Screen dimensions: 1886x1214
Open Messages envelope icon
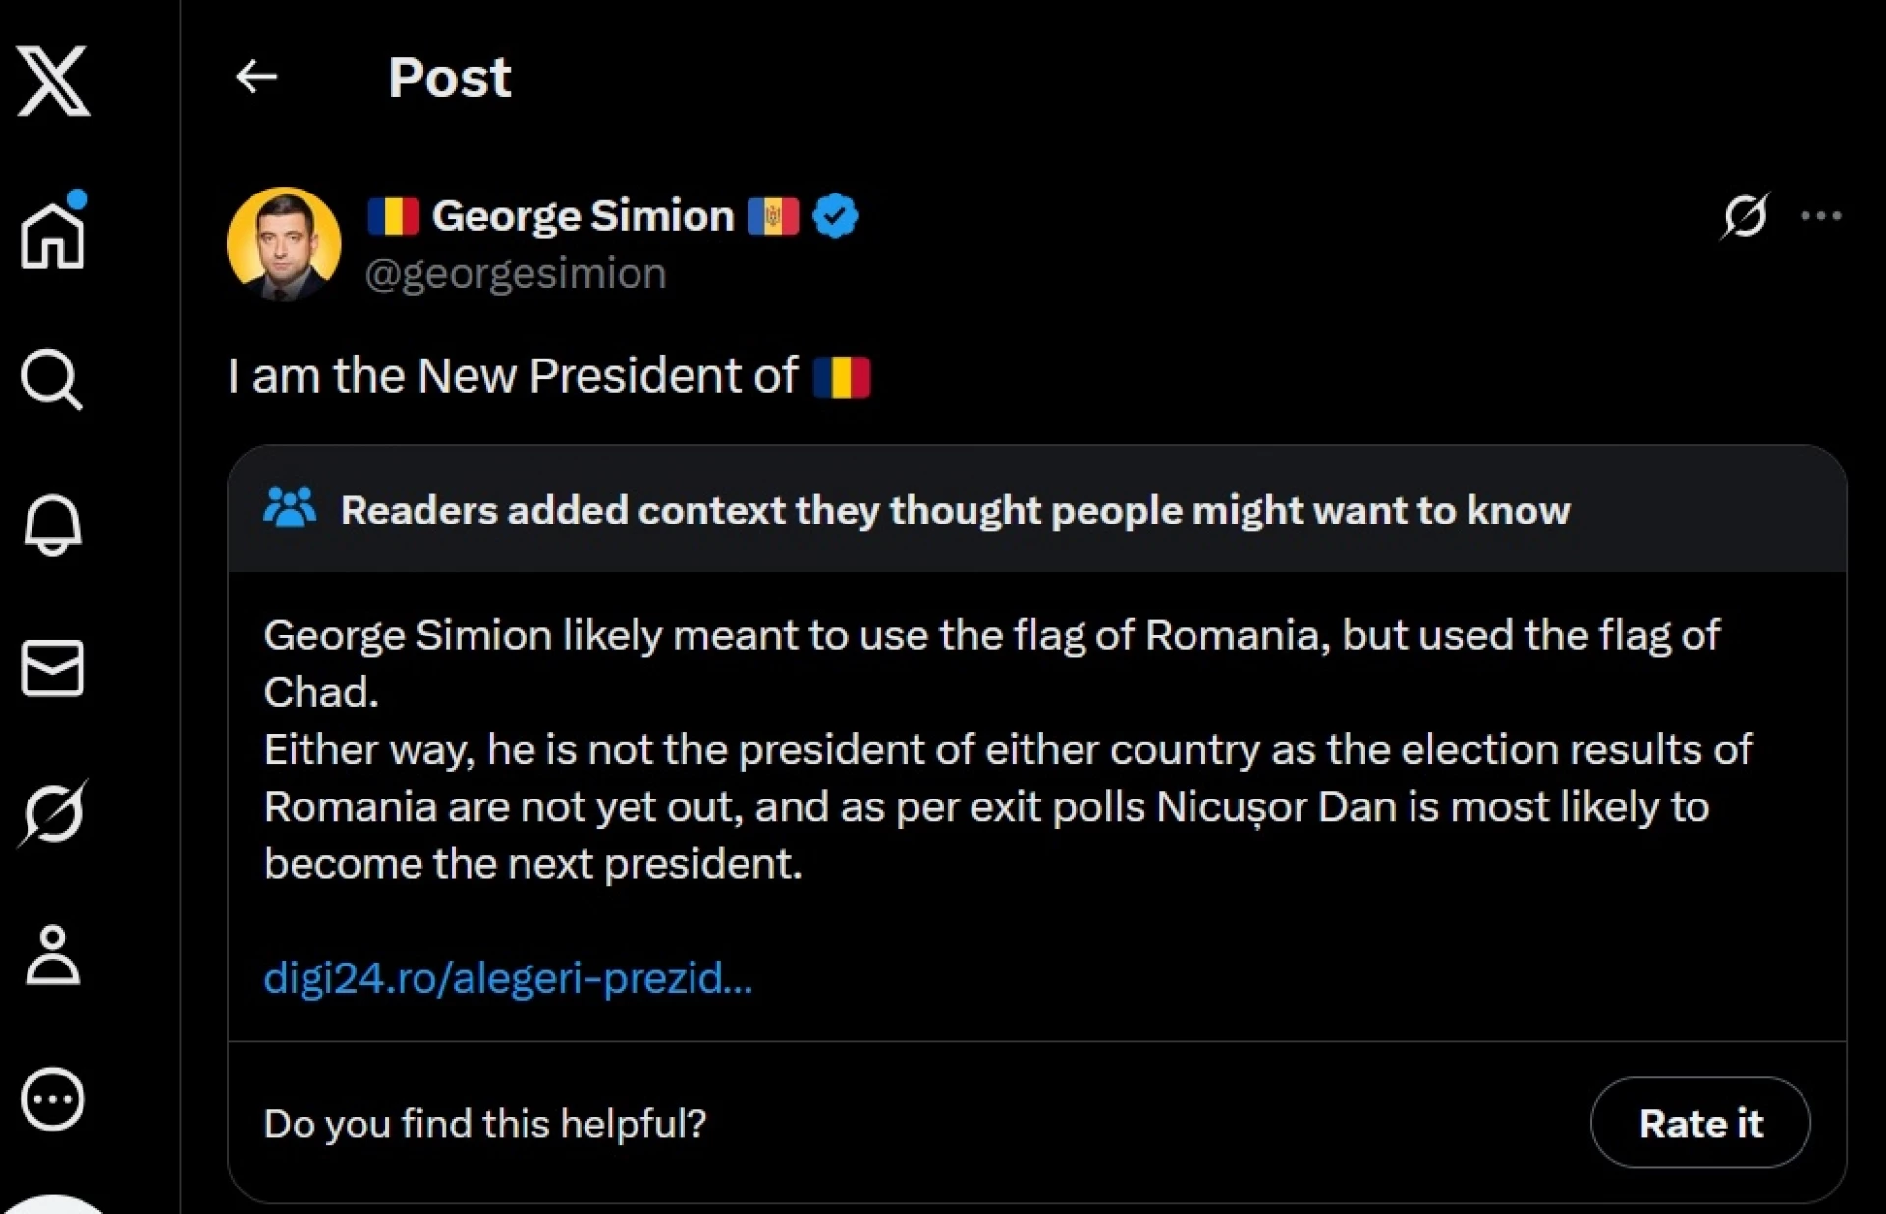pyautogui.click(x=52, y=669)
